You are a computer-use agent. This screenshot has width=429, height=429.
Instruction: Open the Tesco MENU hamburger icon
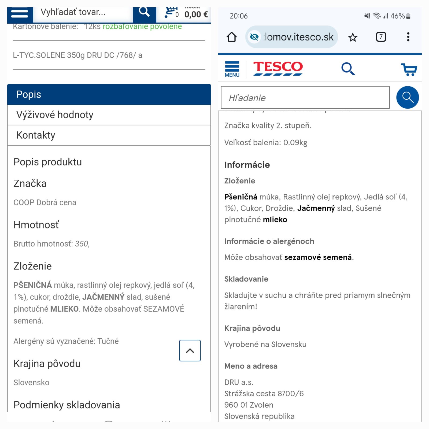coord(232,69)
